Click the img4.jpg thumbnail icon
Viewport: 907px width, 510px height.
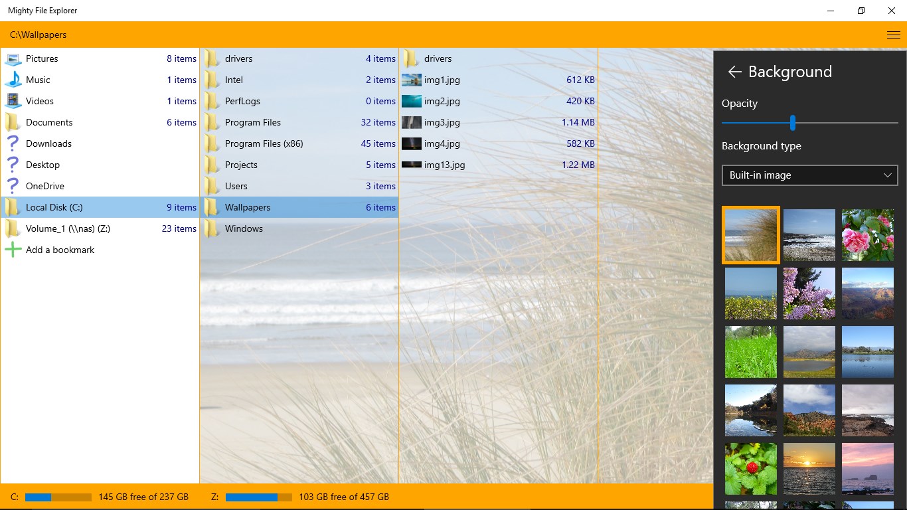click(412, 143)
